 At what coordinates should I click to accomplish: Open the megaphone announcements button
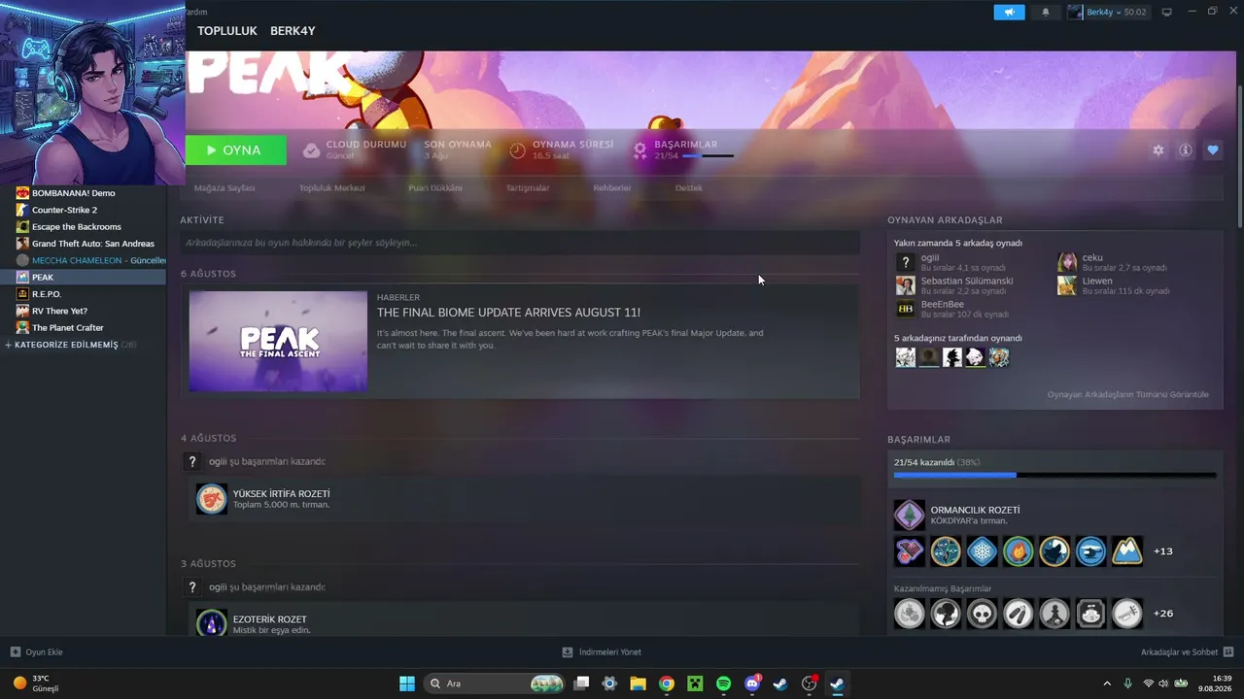(1009, 12)
